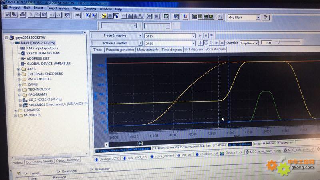This screenshot has height=180, width=320.
Task: Click the Copy toolbar icon
Action: [x=37, y=15]
